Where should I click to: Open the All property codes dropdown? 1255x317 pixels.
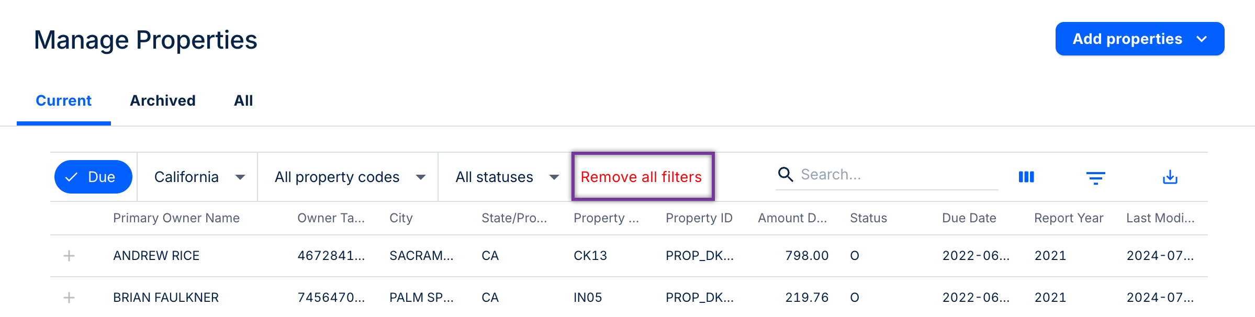(x=349, y=177)
